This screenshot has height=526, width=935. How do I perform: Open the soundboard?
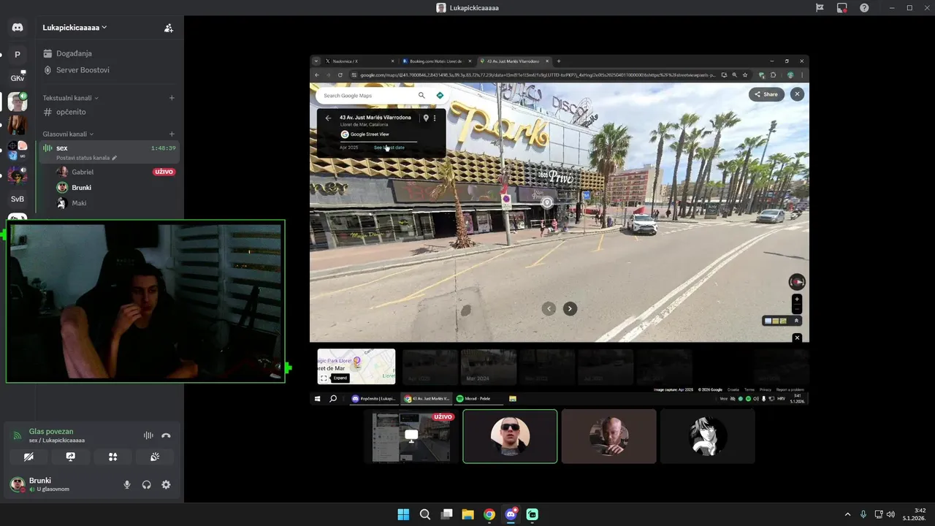[155, 457]
